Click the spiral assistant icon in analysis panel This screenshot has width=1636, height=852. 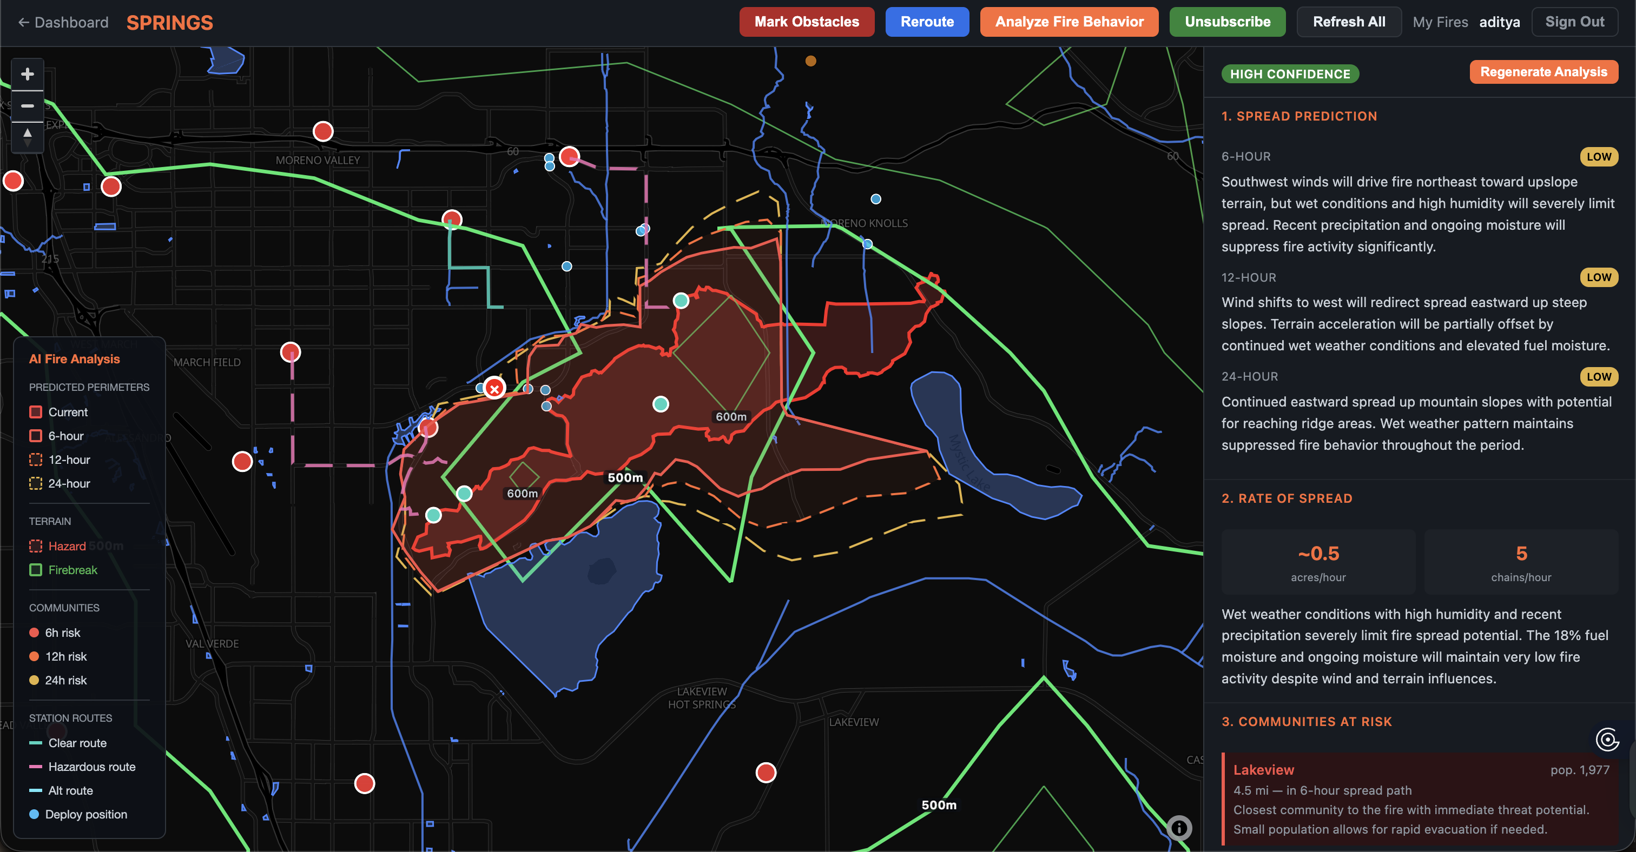coord(1607,739)
